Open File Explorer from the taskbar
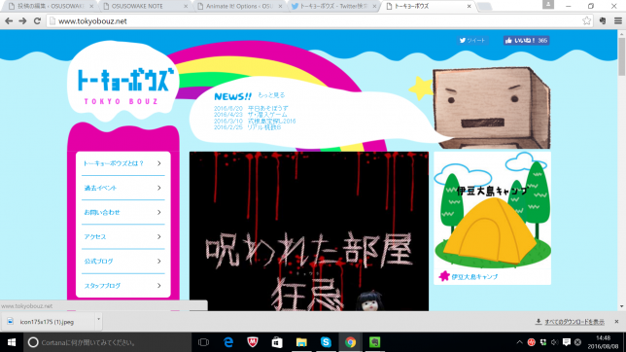Screen dimensions: 626x352 [x=301, y=342]
